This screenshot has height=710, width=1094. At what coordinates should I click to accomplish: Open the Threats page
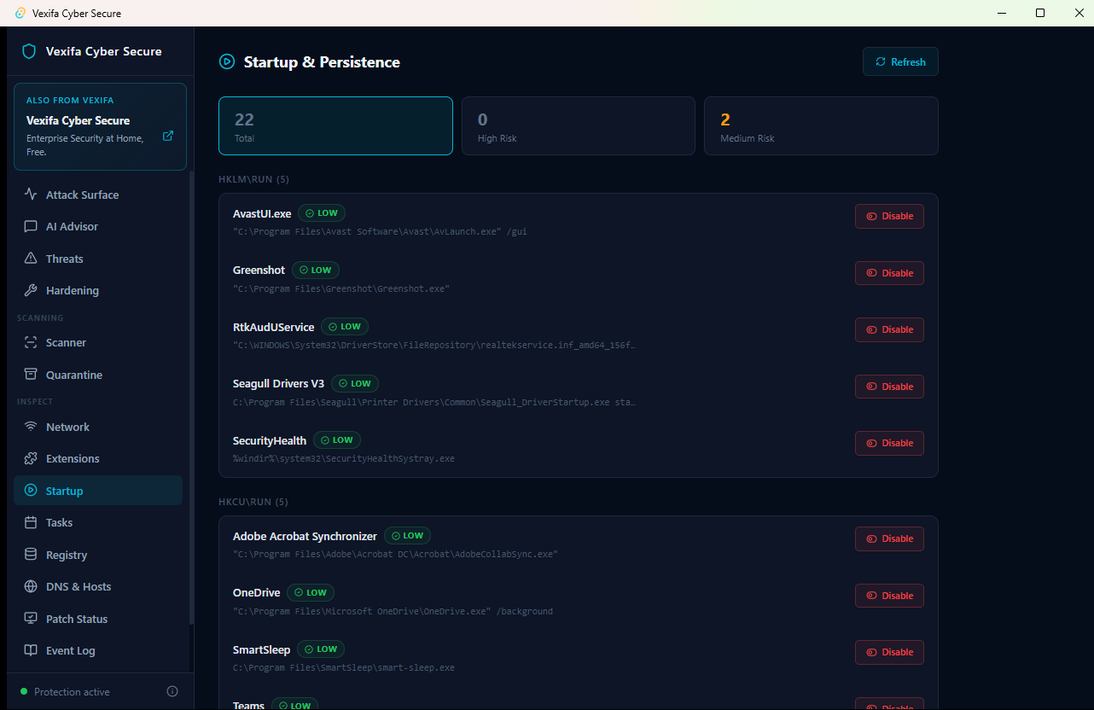pyautogui.click(x=98, y=259)
